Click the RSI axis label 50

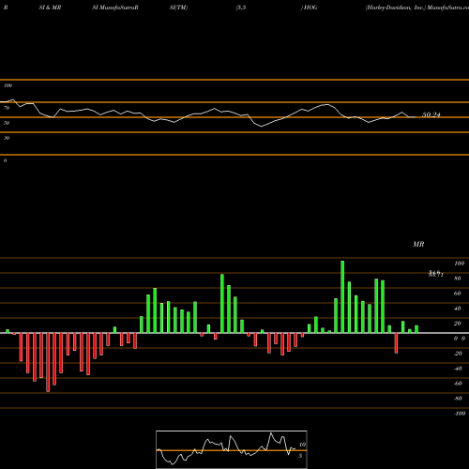click(7, 123)
